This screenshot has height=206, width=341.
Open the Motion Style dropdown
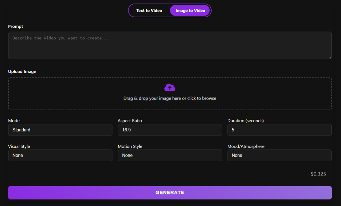[170, 155]
